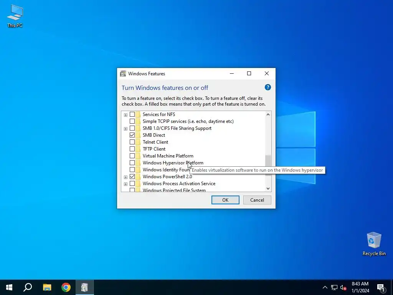
Task: Click the Windows Features taskbar icon
Action: tap(85, 287)
